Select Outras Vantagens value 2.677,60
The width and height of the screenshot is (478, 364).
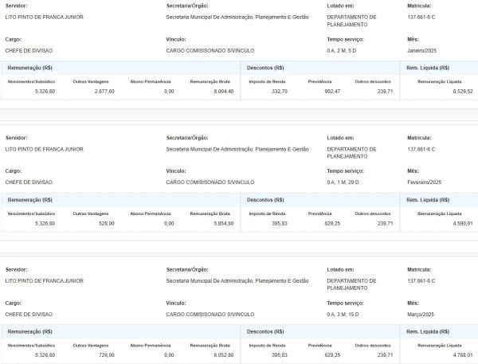point(103,92)
